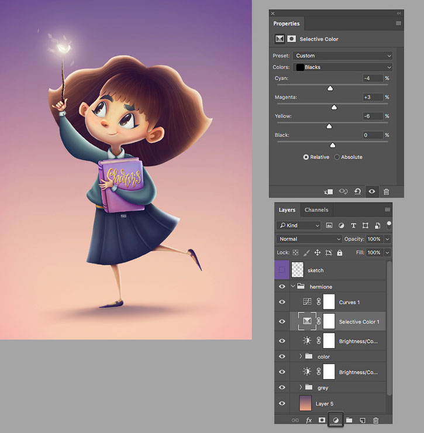This screenshot has height=433, width=424.
Task: Click the layer mask icon in Properties
Action: (x=291, y=39)
